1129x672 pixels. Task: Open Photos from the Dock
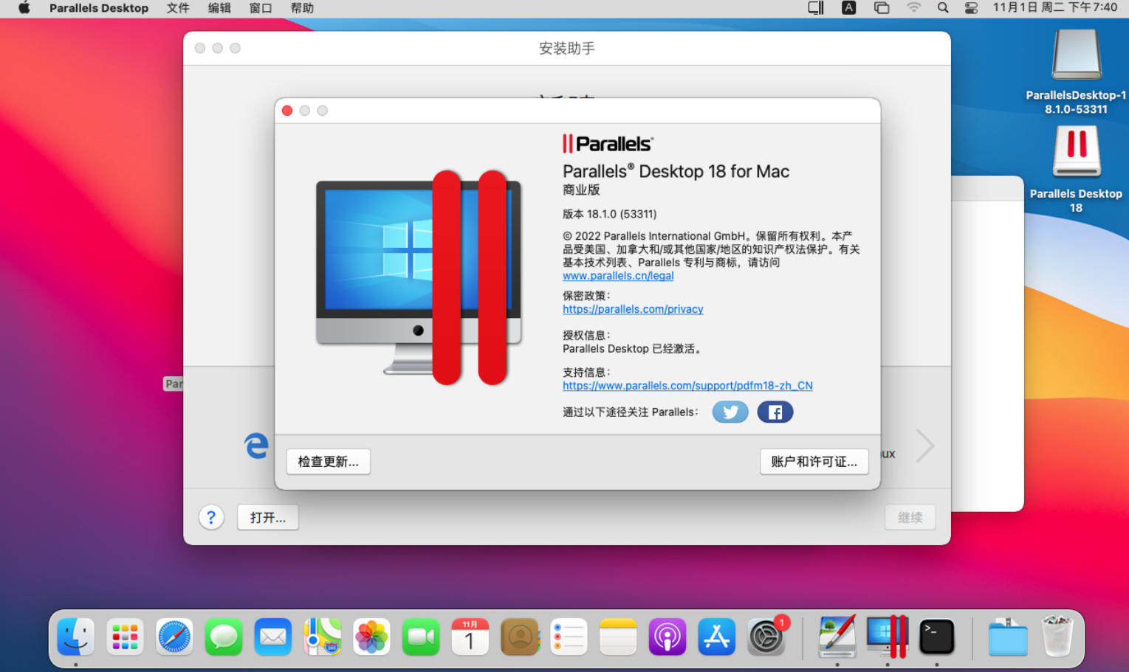(371, 637)
